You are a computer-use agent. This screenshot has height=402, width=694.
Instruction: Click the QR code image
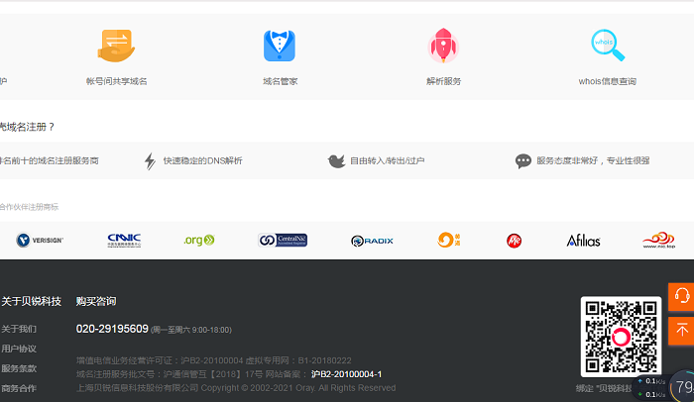pos(621,336)
